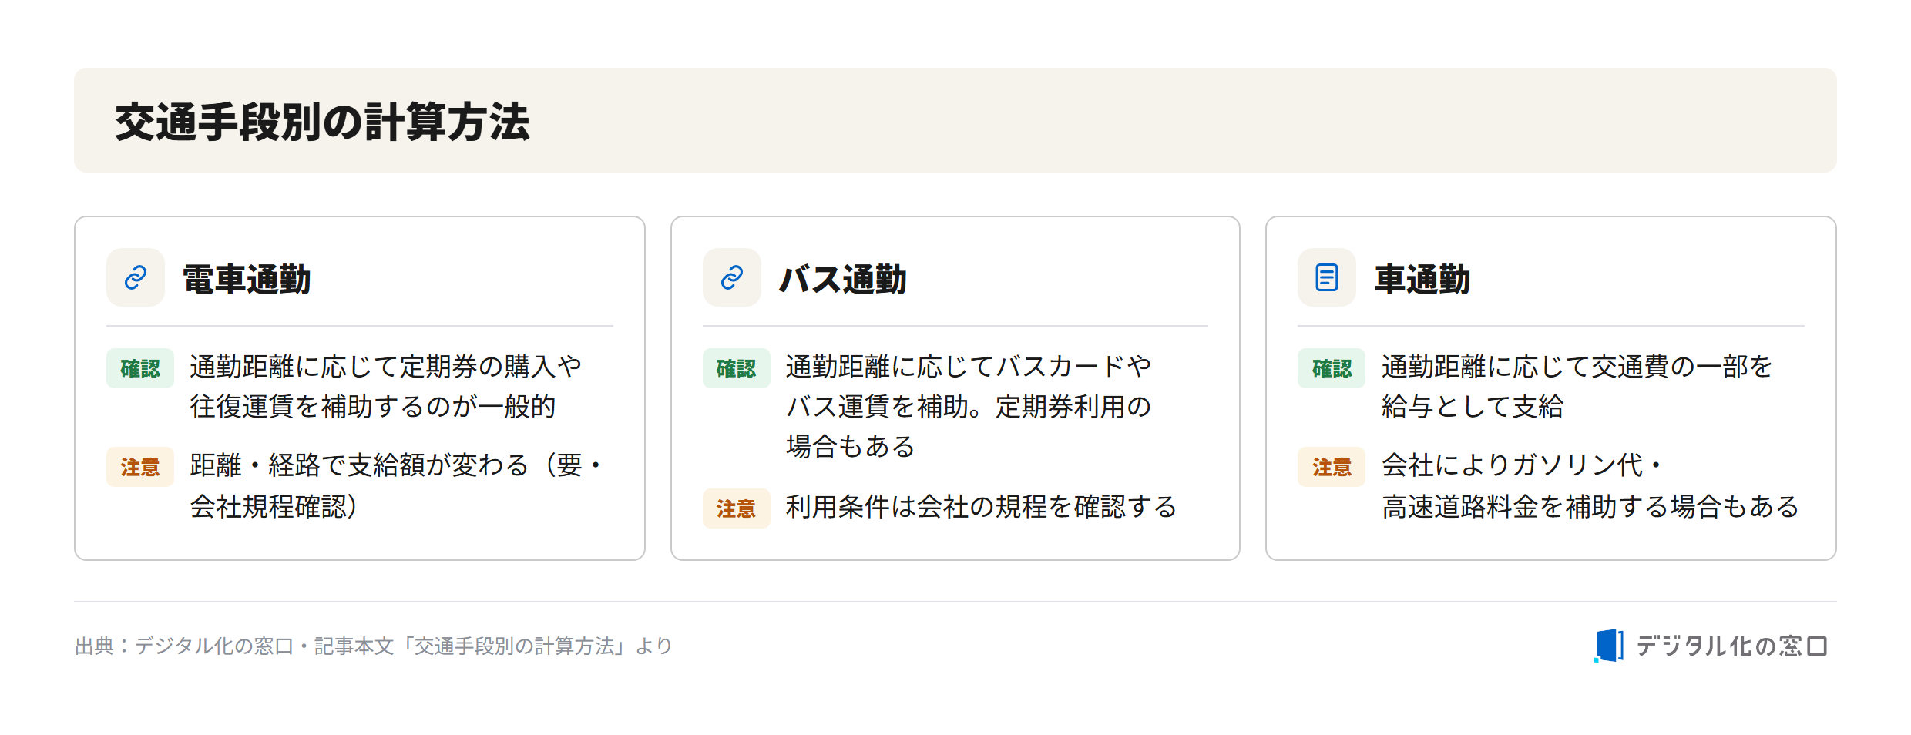Click the orange 注意 badge in 電車通勤 card
Screen dimensions: 1911x735
point(140,467)
